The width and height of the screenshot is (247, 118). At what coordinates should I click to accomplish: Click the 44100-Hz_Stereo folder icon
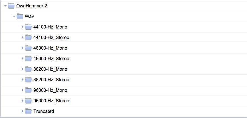[x=28, y=38]
